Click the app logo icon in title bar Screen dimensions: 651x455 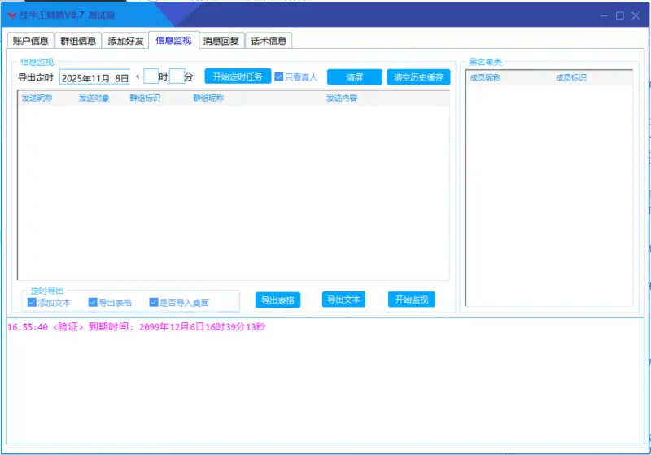(x=12, y=15)
